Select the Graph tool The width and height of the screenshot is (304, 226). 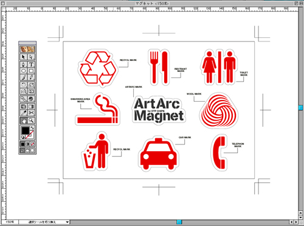tap(31, 99)
